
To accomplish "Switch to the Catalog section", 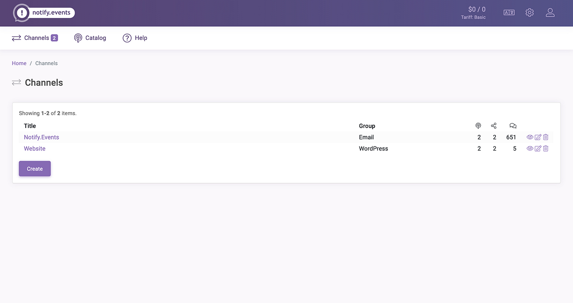I will [90, 37].
